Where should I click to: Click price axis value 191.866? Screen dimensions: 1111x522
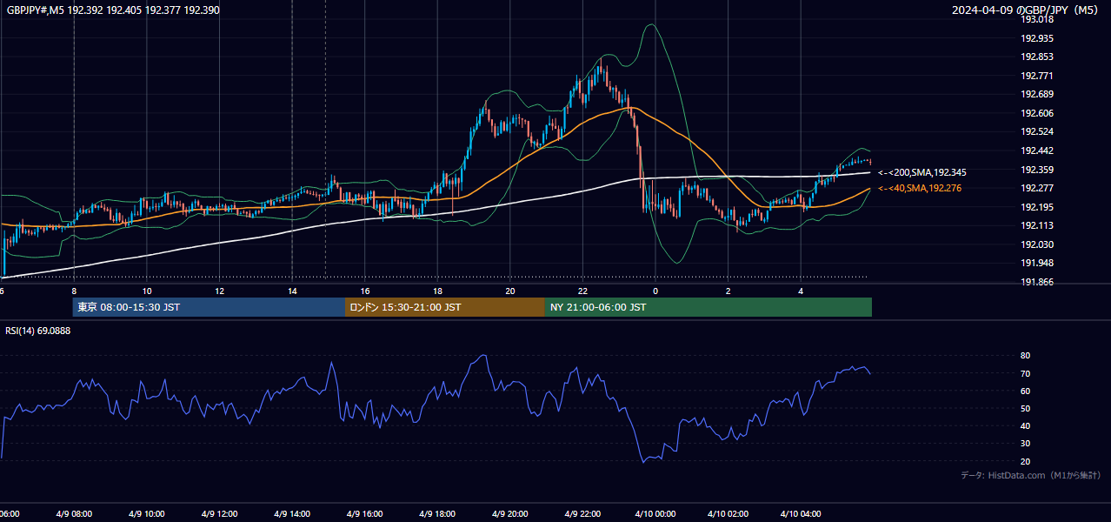(1036, 282)
